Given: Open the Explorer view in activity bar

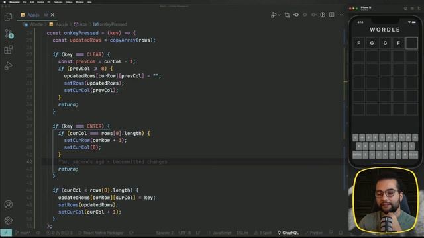Looking at the screenshot, I should point(9,17).
